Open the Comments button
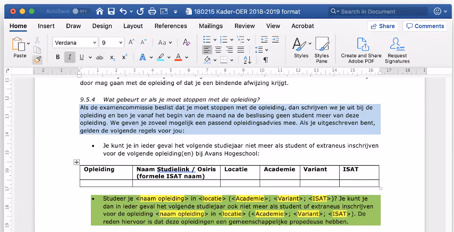This screenshot has height=232, width=454. pos(425,26)
